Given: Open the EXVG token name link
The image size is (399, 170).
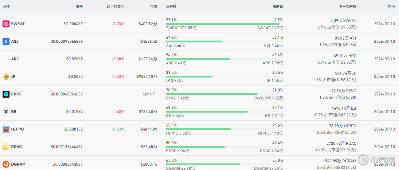Looking at the screenshot, I should (x=16, y=94).
